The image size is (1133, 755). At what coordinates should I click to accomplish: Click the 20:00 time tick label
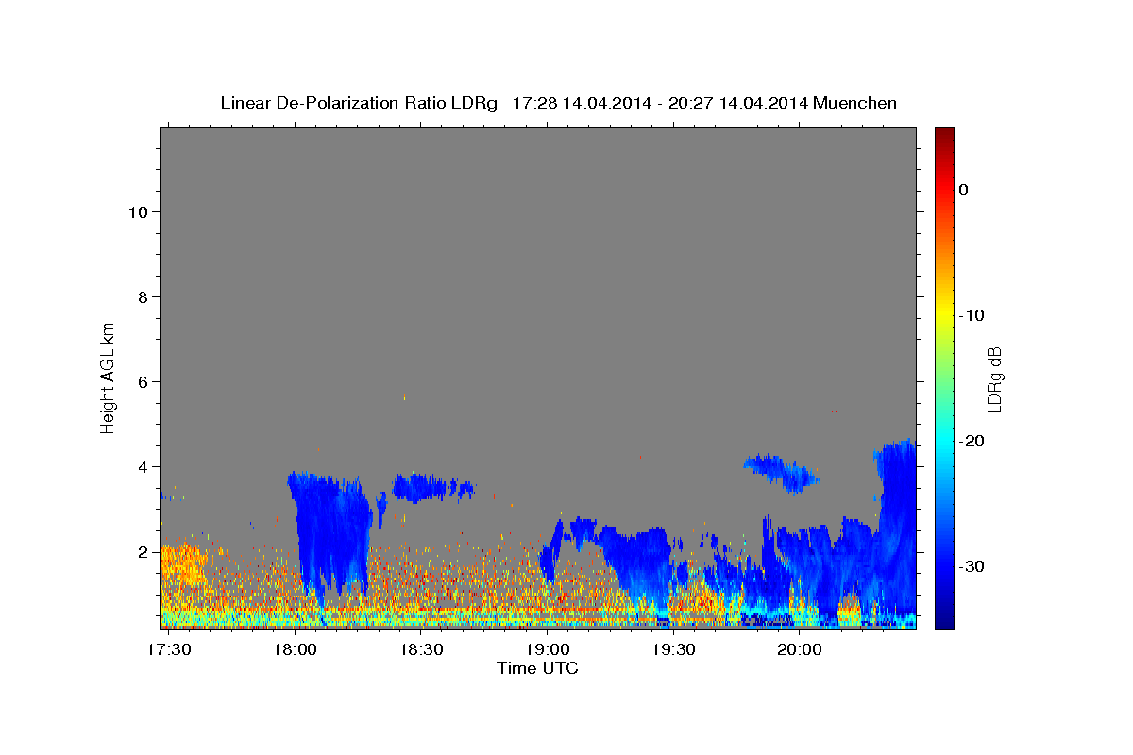799,649
